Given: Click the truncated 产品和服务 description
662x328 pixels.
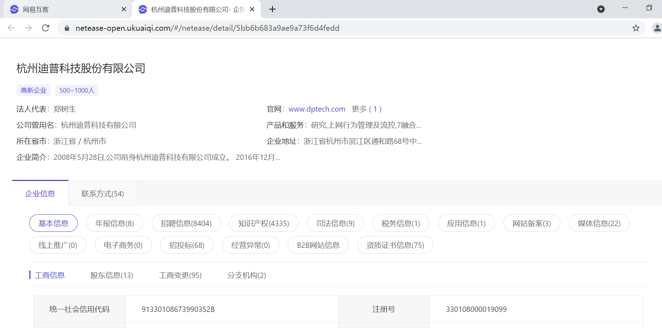Looking at the screenshot, I should (366, 125).
